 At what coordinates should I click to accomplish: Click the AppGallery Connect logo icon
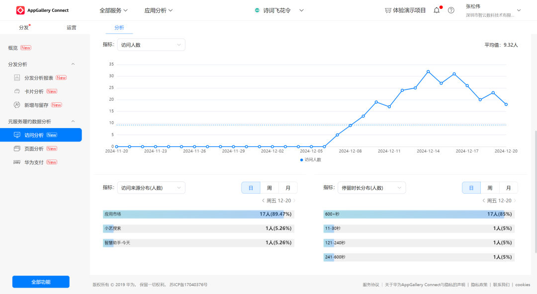(20, 10)
